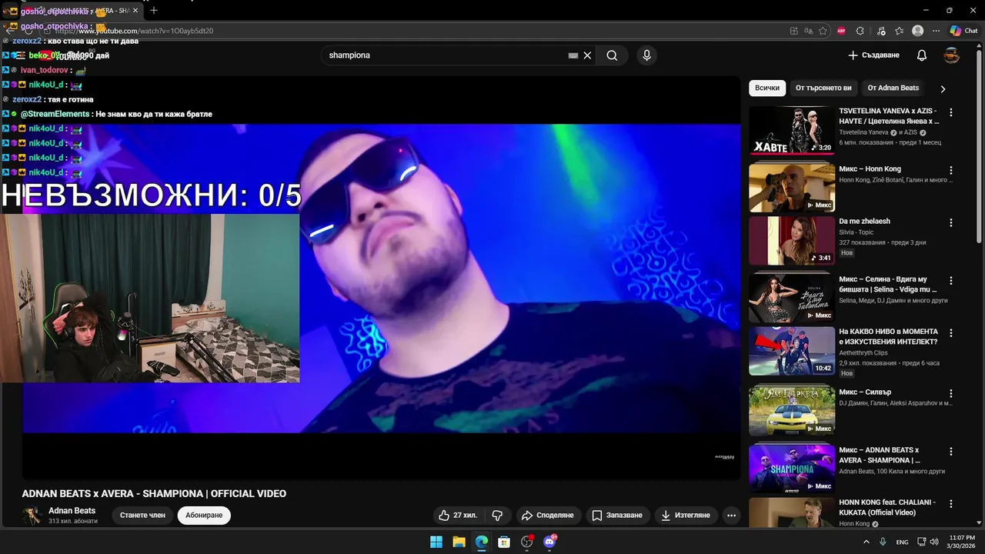Select the Всички filter chip

point(767,88)
